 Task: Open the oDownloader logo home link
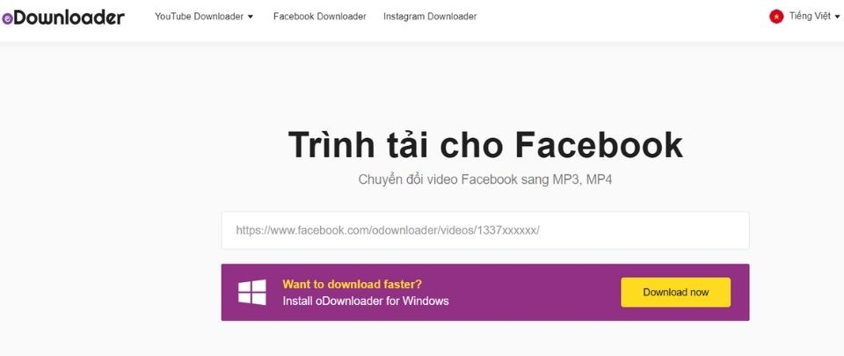click(x=63, y=18)
